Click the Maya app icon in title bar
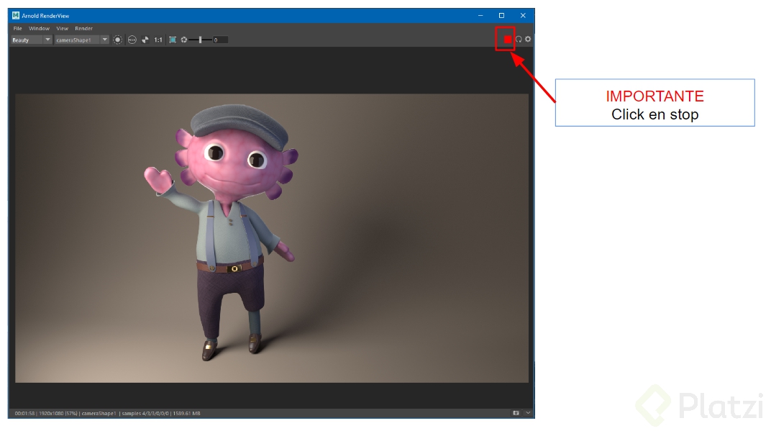 16,15
